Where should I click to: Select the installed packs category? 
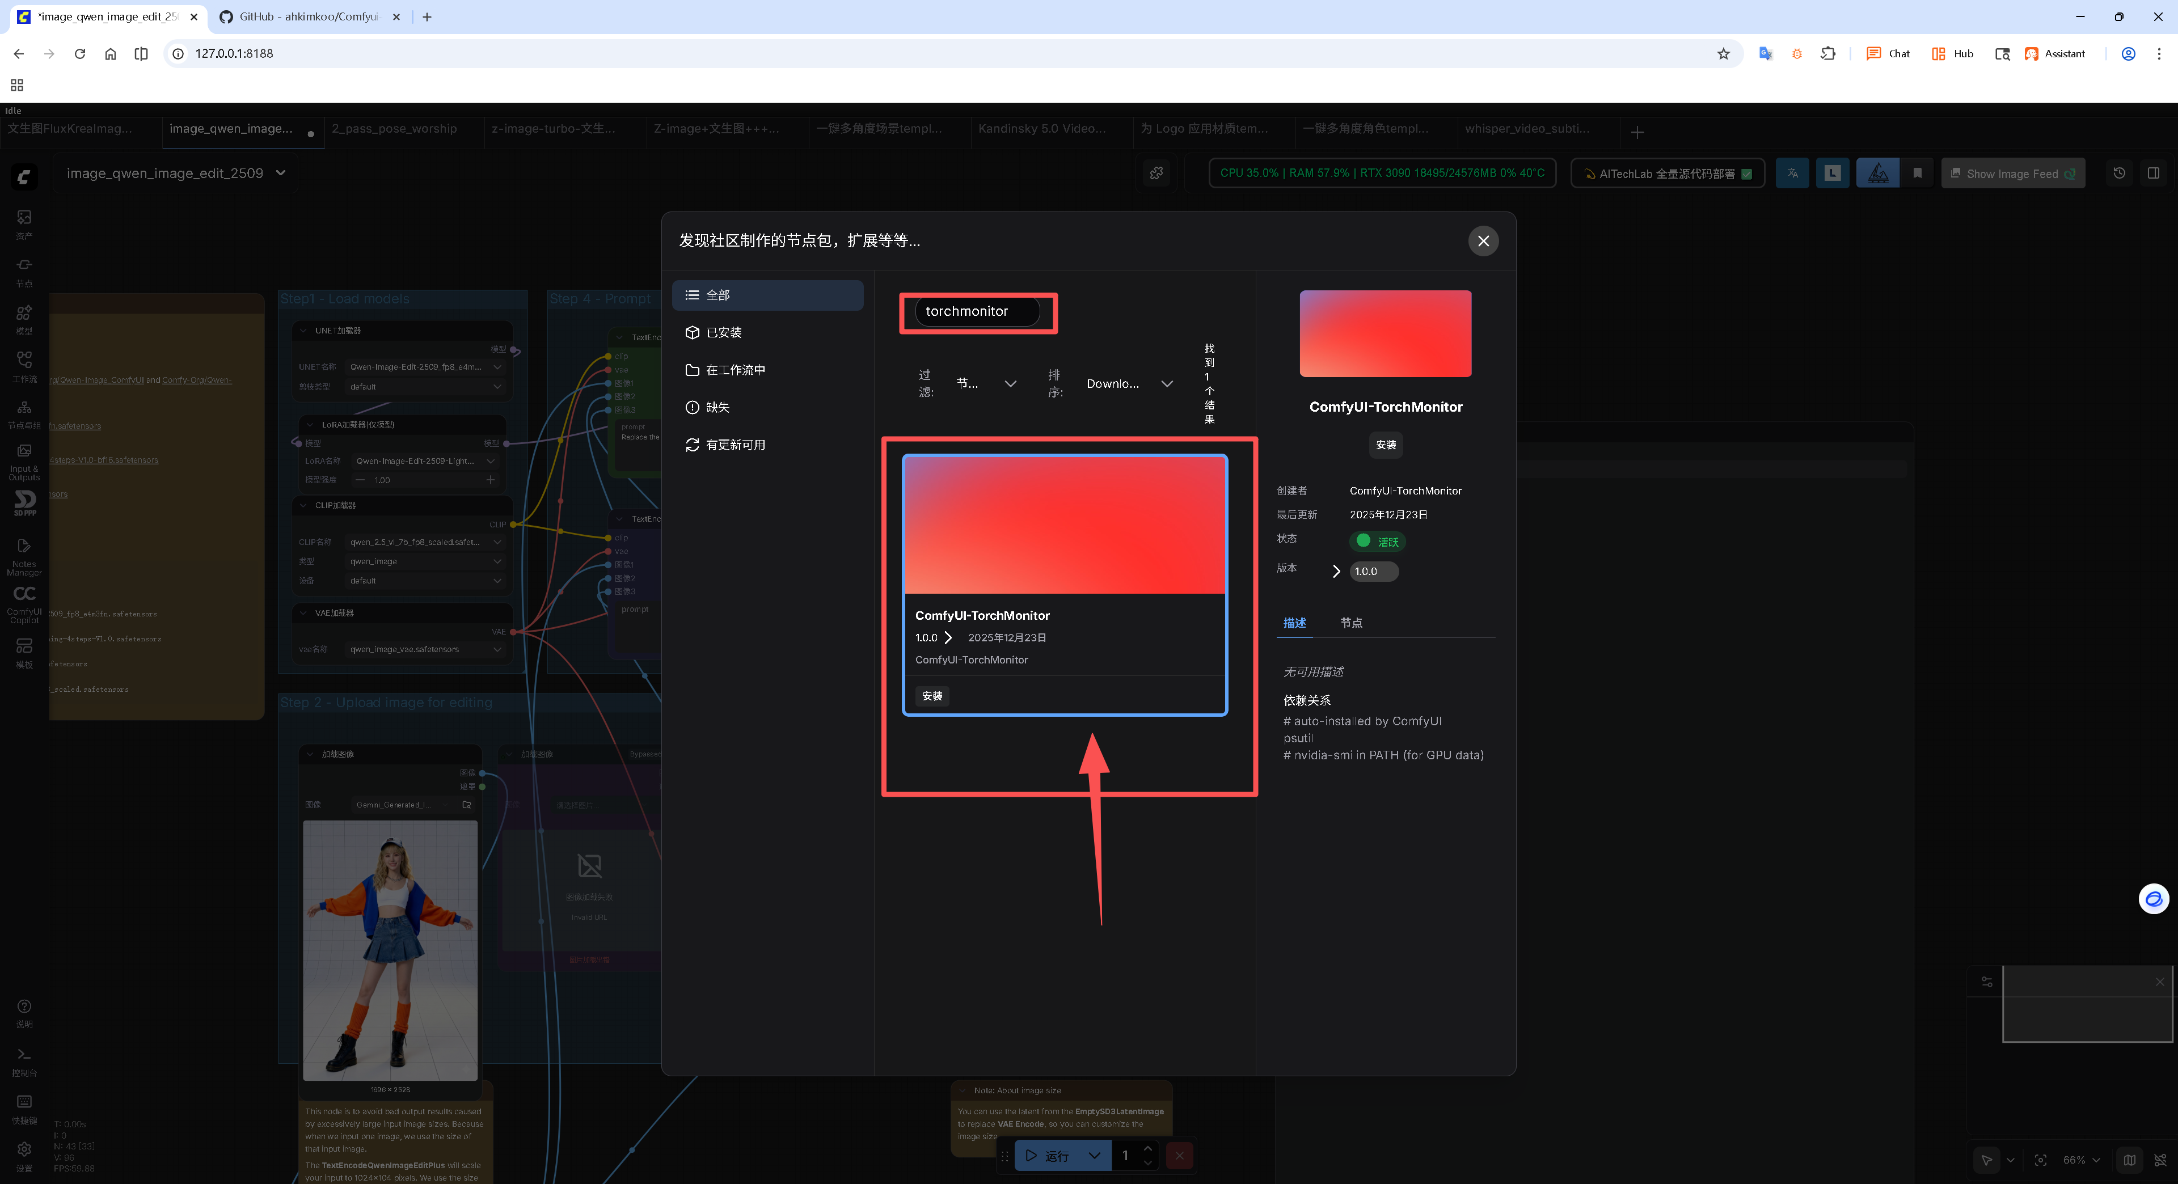(723, 332)
